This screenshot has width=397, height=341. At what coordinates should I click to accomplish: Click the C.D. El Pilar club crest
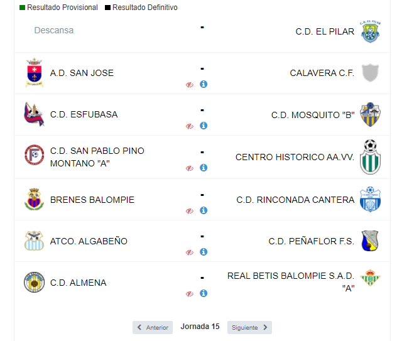(x=370, y=31)
